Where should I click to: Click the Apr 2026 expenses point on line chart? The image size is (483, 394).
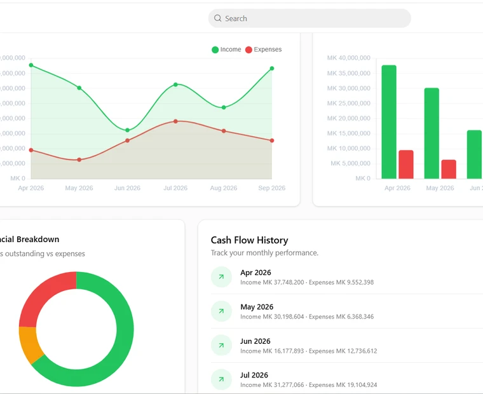[31, 150]
